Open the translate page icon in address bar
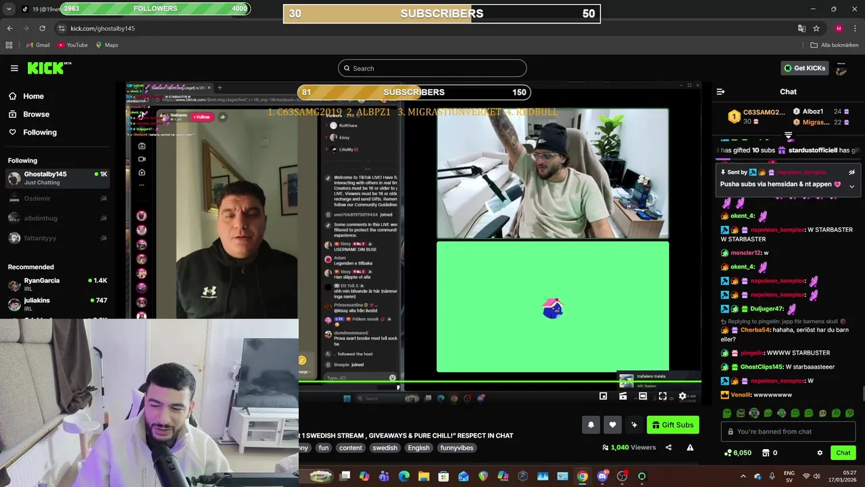Image resolution: width=865 pixels, height=487 pixels. click(801, 28)
